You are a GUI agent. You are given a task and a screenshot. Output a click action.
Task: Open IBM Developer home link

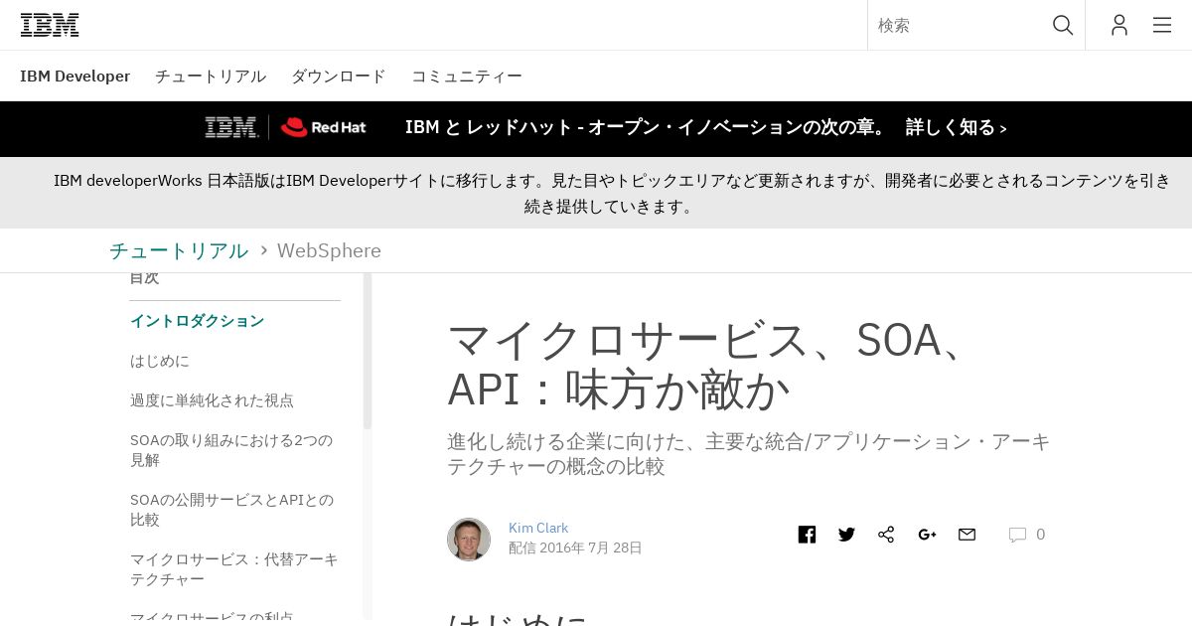(74, 76)
